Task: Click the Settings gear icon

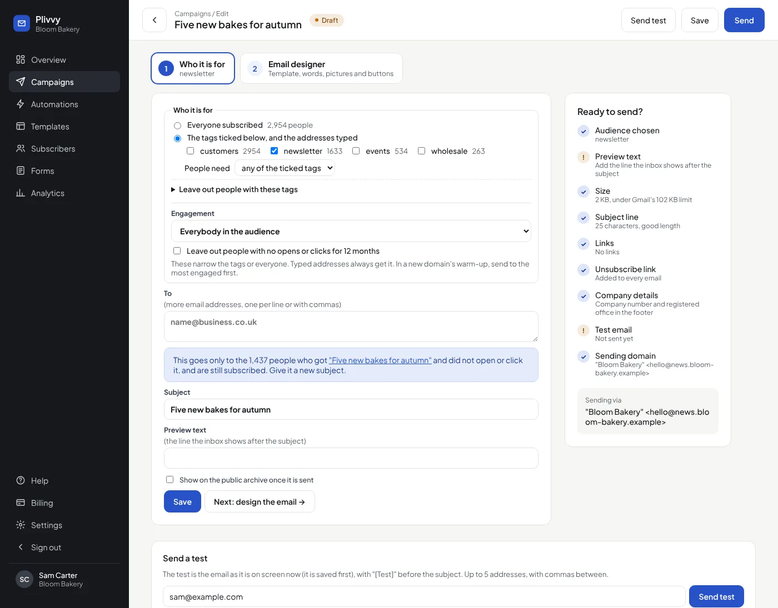Action: [21, 525]
